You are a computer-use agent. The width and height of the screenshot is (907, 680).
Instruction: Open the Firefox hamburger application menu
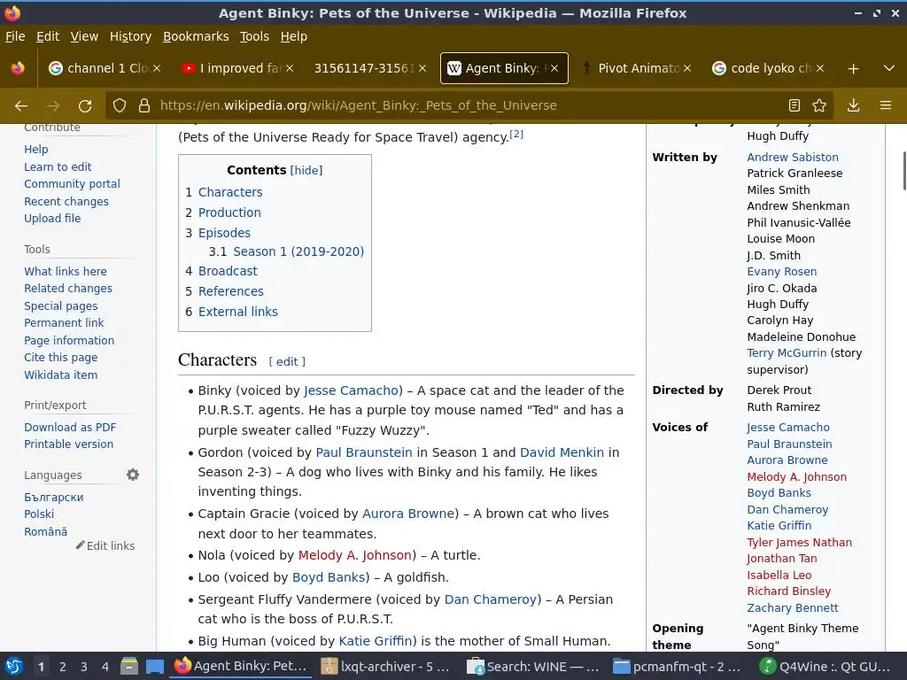click(x=886, y=105)
